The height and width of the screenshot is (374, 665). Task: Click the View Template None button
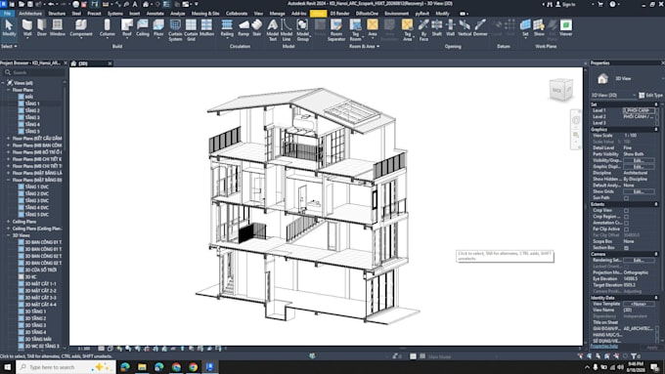click(x=639, y=304)
